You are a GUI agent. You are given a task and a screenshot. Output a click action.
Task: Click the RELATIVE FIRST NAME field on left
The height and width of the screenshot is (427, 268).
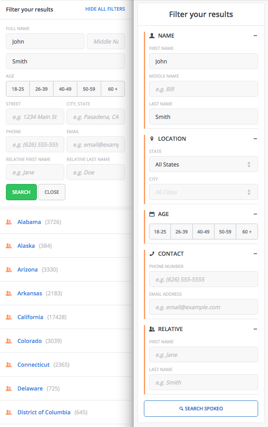click(35, 172)
